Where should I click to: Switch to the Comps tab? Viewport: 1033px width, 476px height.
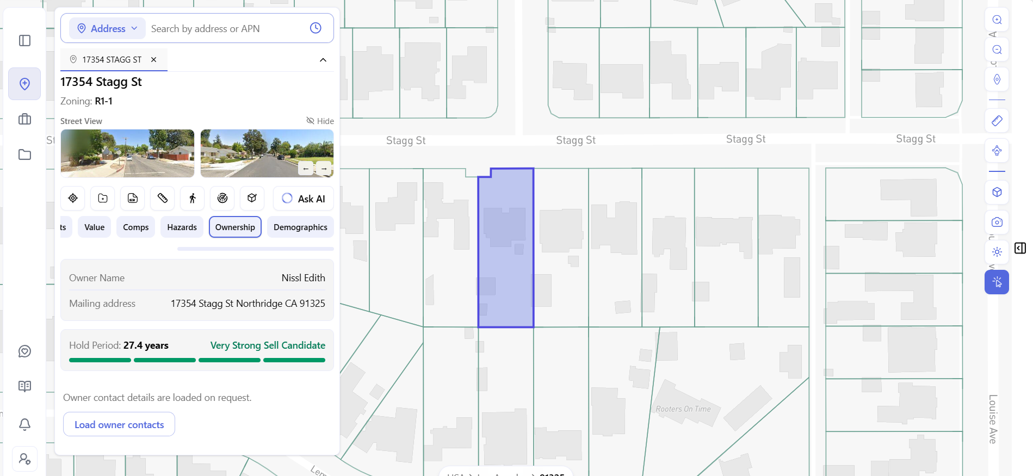coord(136,227)
